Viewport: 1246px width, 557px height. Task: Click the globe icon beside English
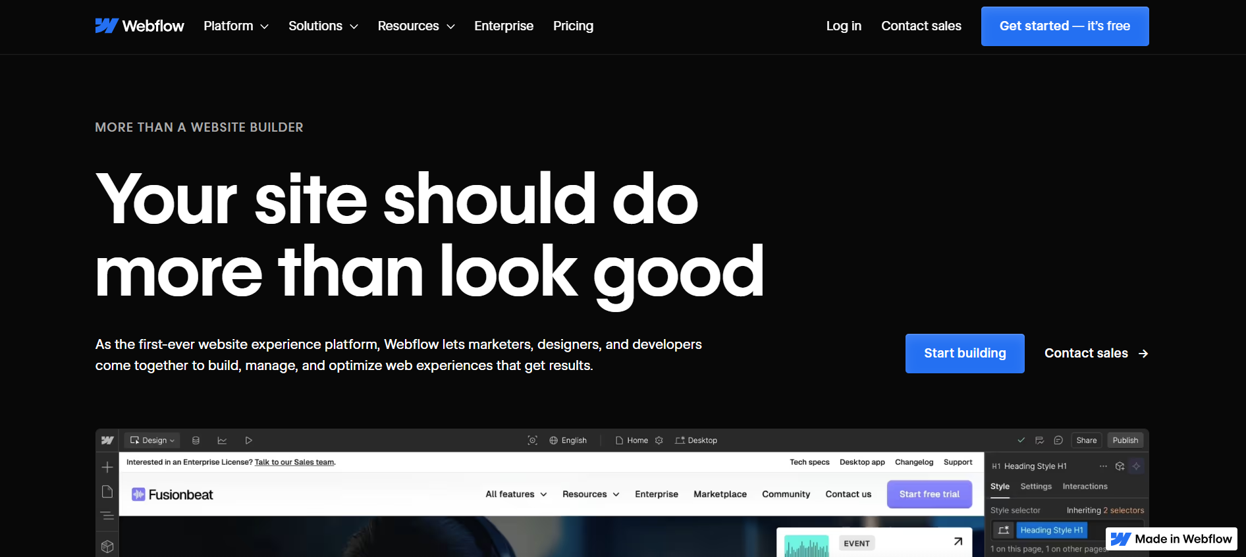click(554, 440)
